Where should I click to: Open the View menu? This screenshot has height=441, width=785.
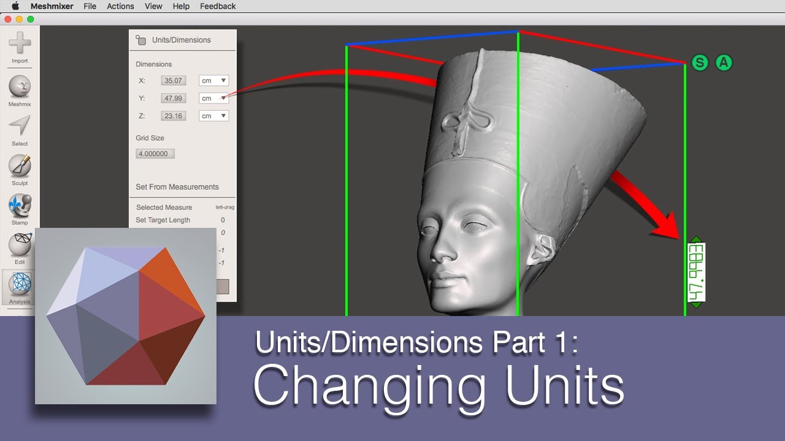point(153,6)
